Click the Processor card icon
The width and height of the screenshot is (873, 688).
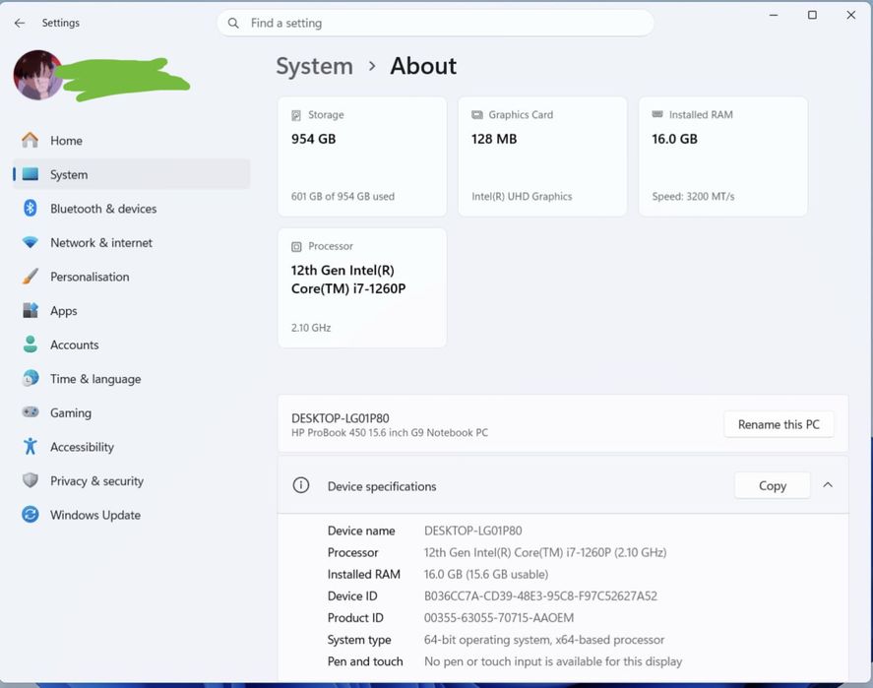(x=296, y=247)
